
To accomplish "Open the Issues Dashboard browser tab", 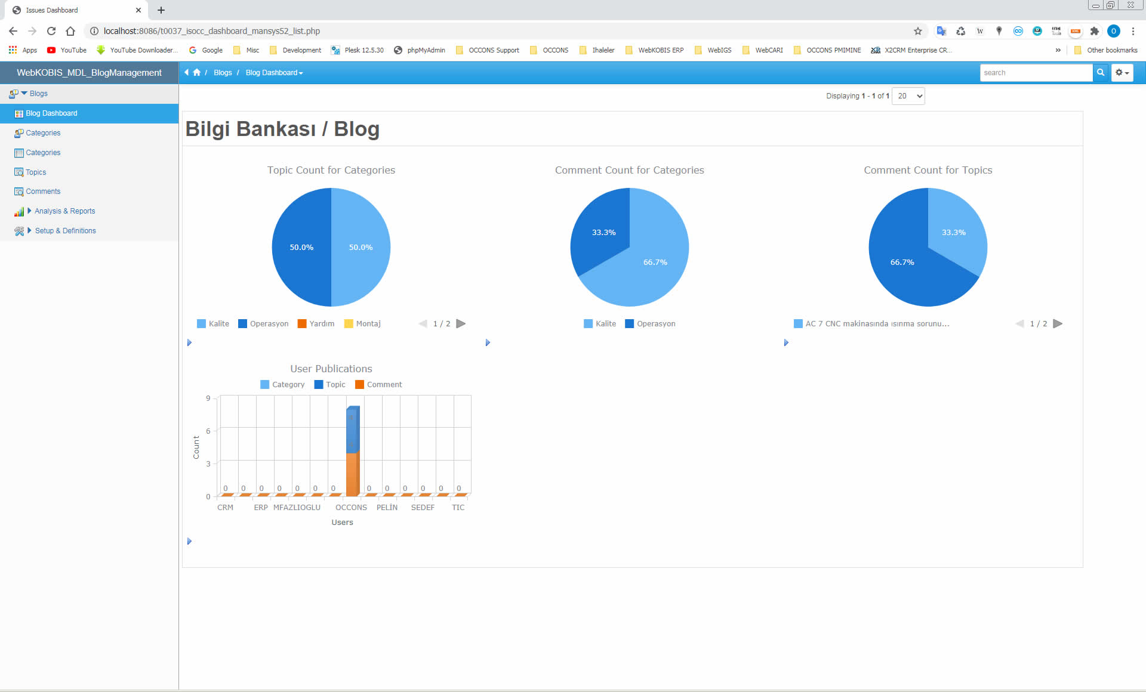I will pos(52,10).
